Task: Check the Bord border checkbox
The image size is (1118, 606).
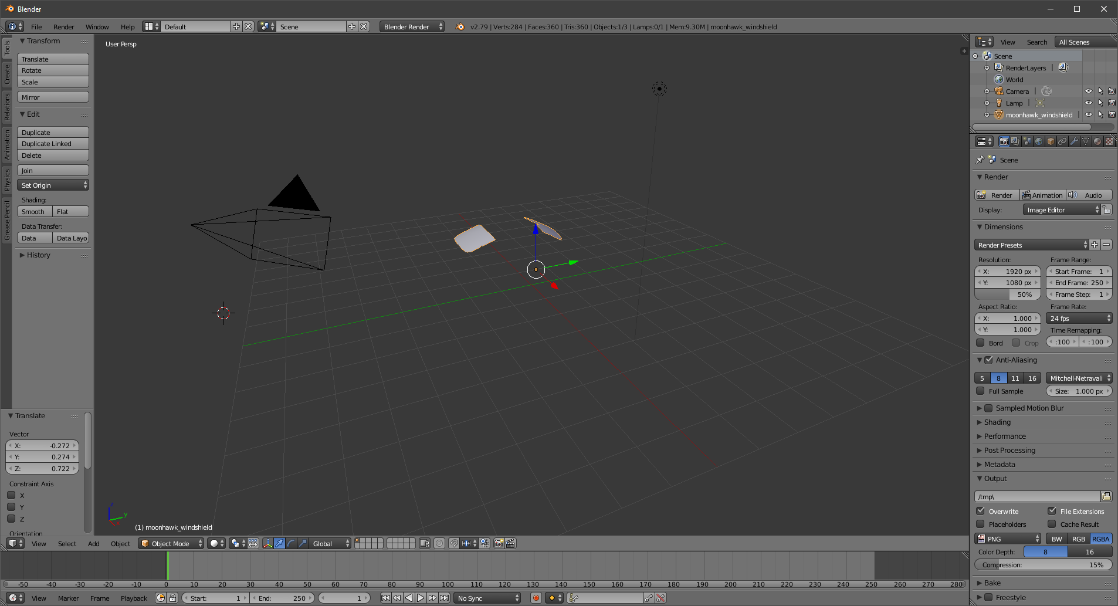Action: click(980, 343)
